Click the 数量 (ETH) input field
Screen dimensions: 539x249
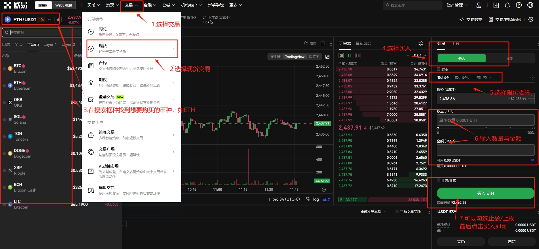click(x=485, y=120)
